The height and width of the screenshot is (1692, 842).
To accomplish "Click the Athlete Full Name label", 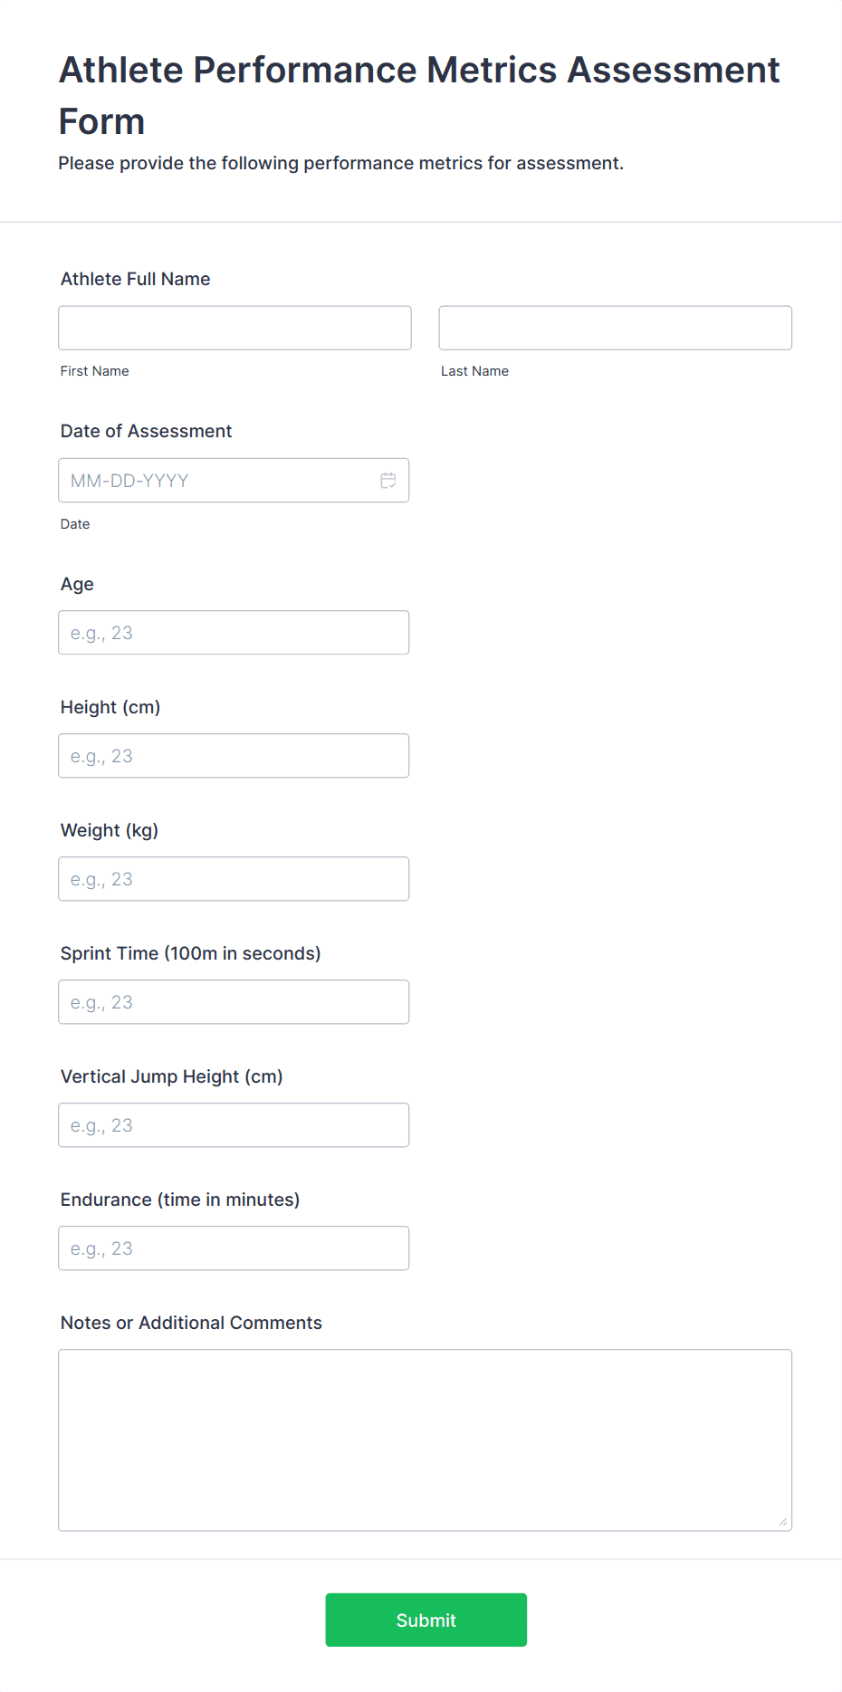I will coord(135,279).
